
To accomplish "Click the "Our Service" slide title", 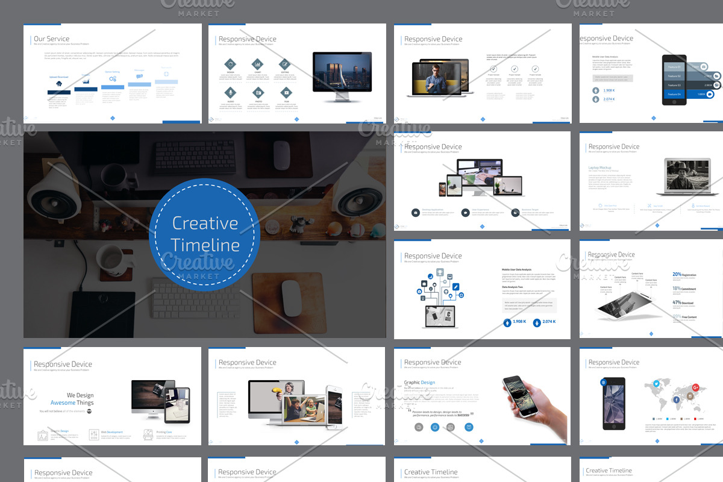I will click(51, 39).
